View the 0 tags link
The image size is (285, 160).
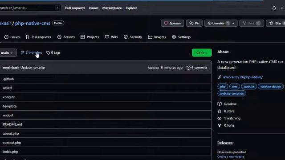point(53,52)
